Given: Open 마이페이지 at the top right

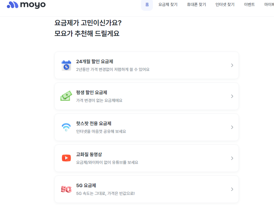Looking at the screenshot, I should [270, 4].
